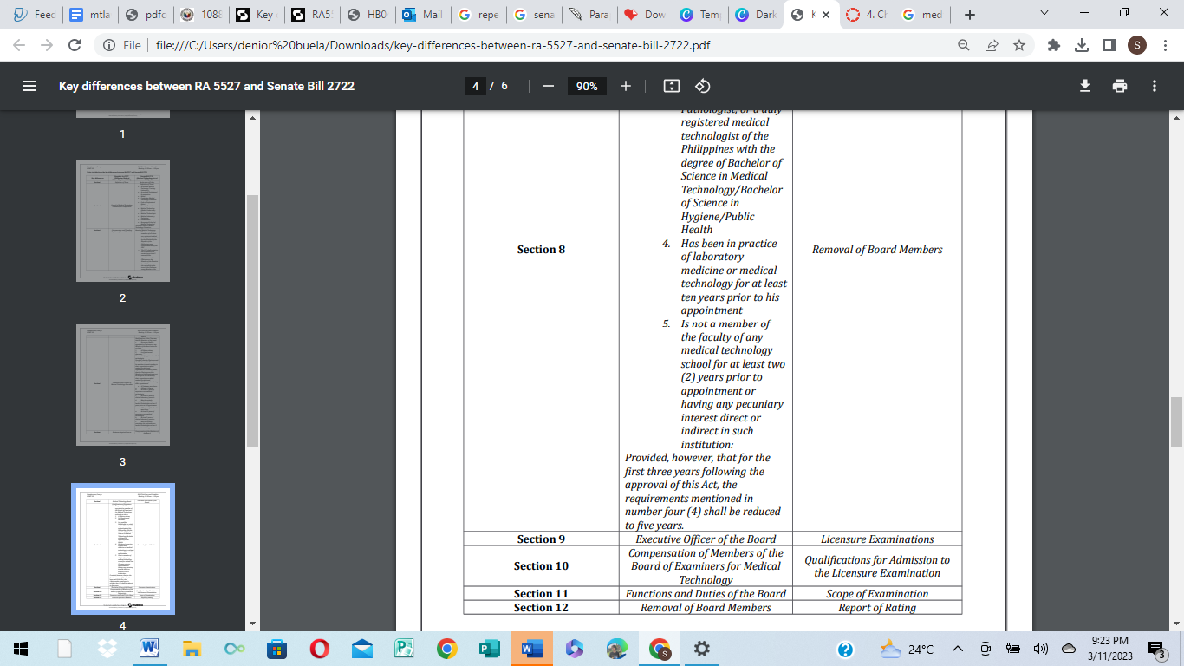Open Windows Settings gear in taskbar
The height and width of the screenshot is (666, 1184).
pyautogui.click(x=702, y=649)
